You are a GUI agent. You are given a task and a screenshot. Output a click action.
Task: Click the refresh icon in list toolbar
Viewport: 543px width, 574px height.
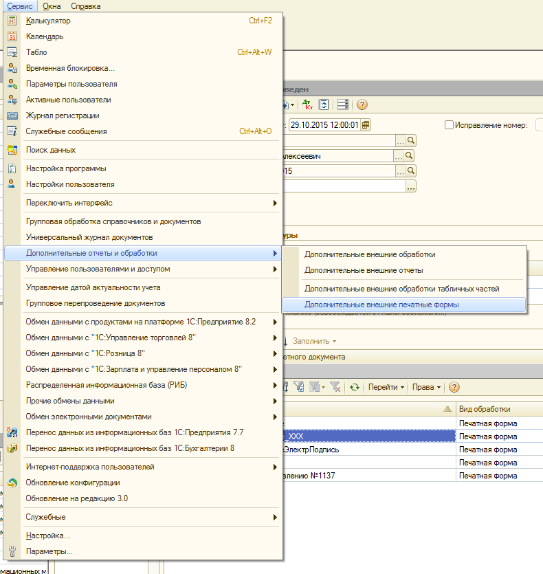pyautogui.click(x=355, y=387)
